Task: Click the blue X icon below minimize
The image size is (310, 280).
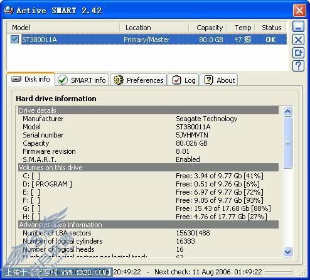Action: 298,40
